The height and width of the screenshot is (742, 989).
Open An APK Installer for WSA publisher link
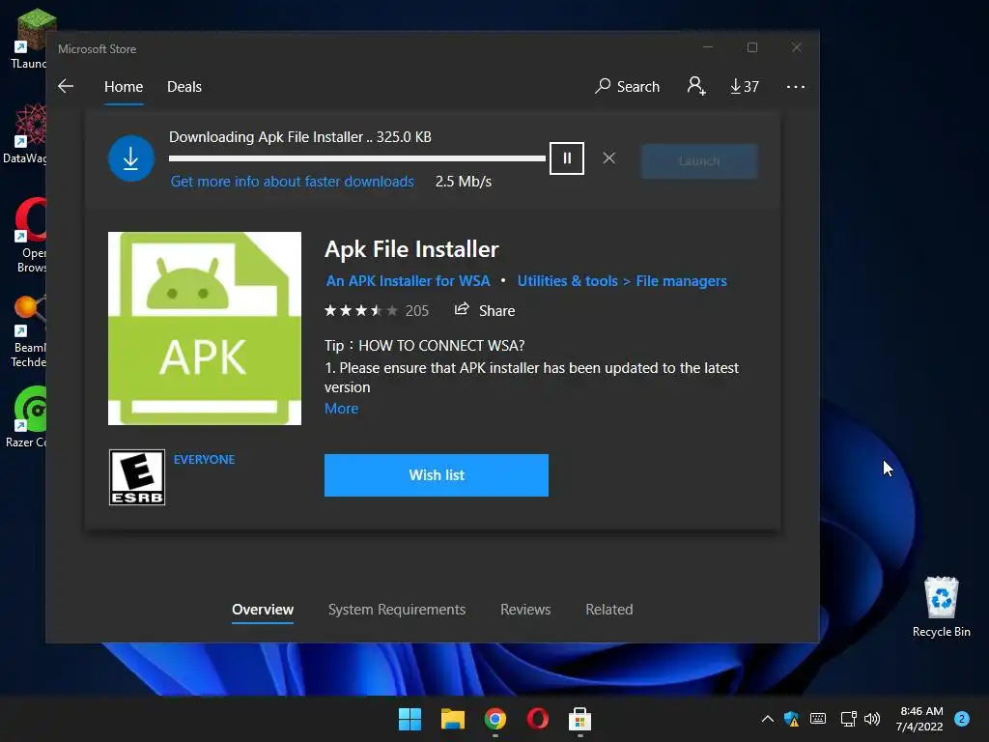(409, 281)
